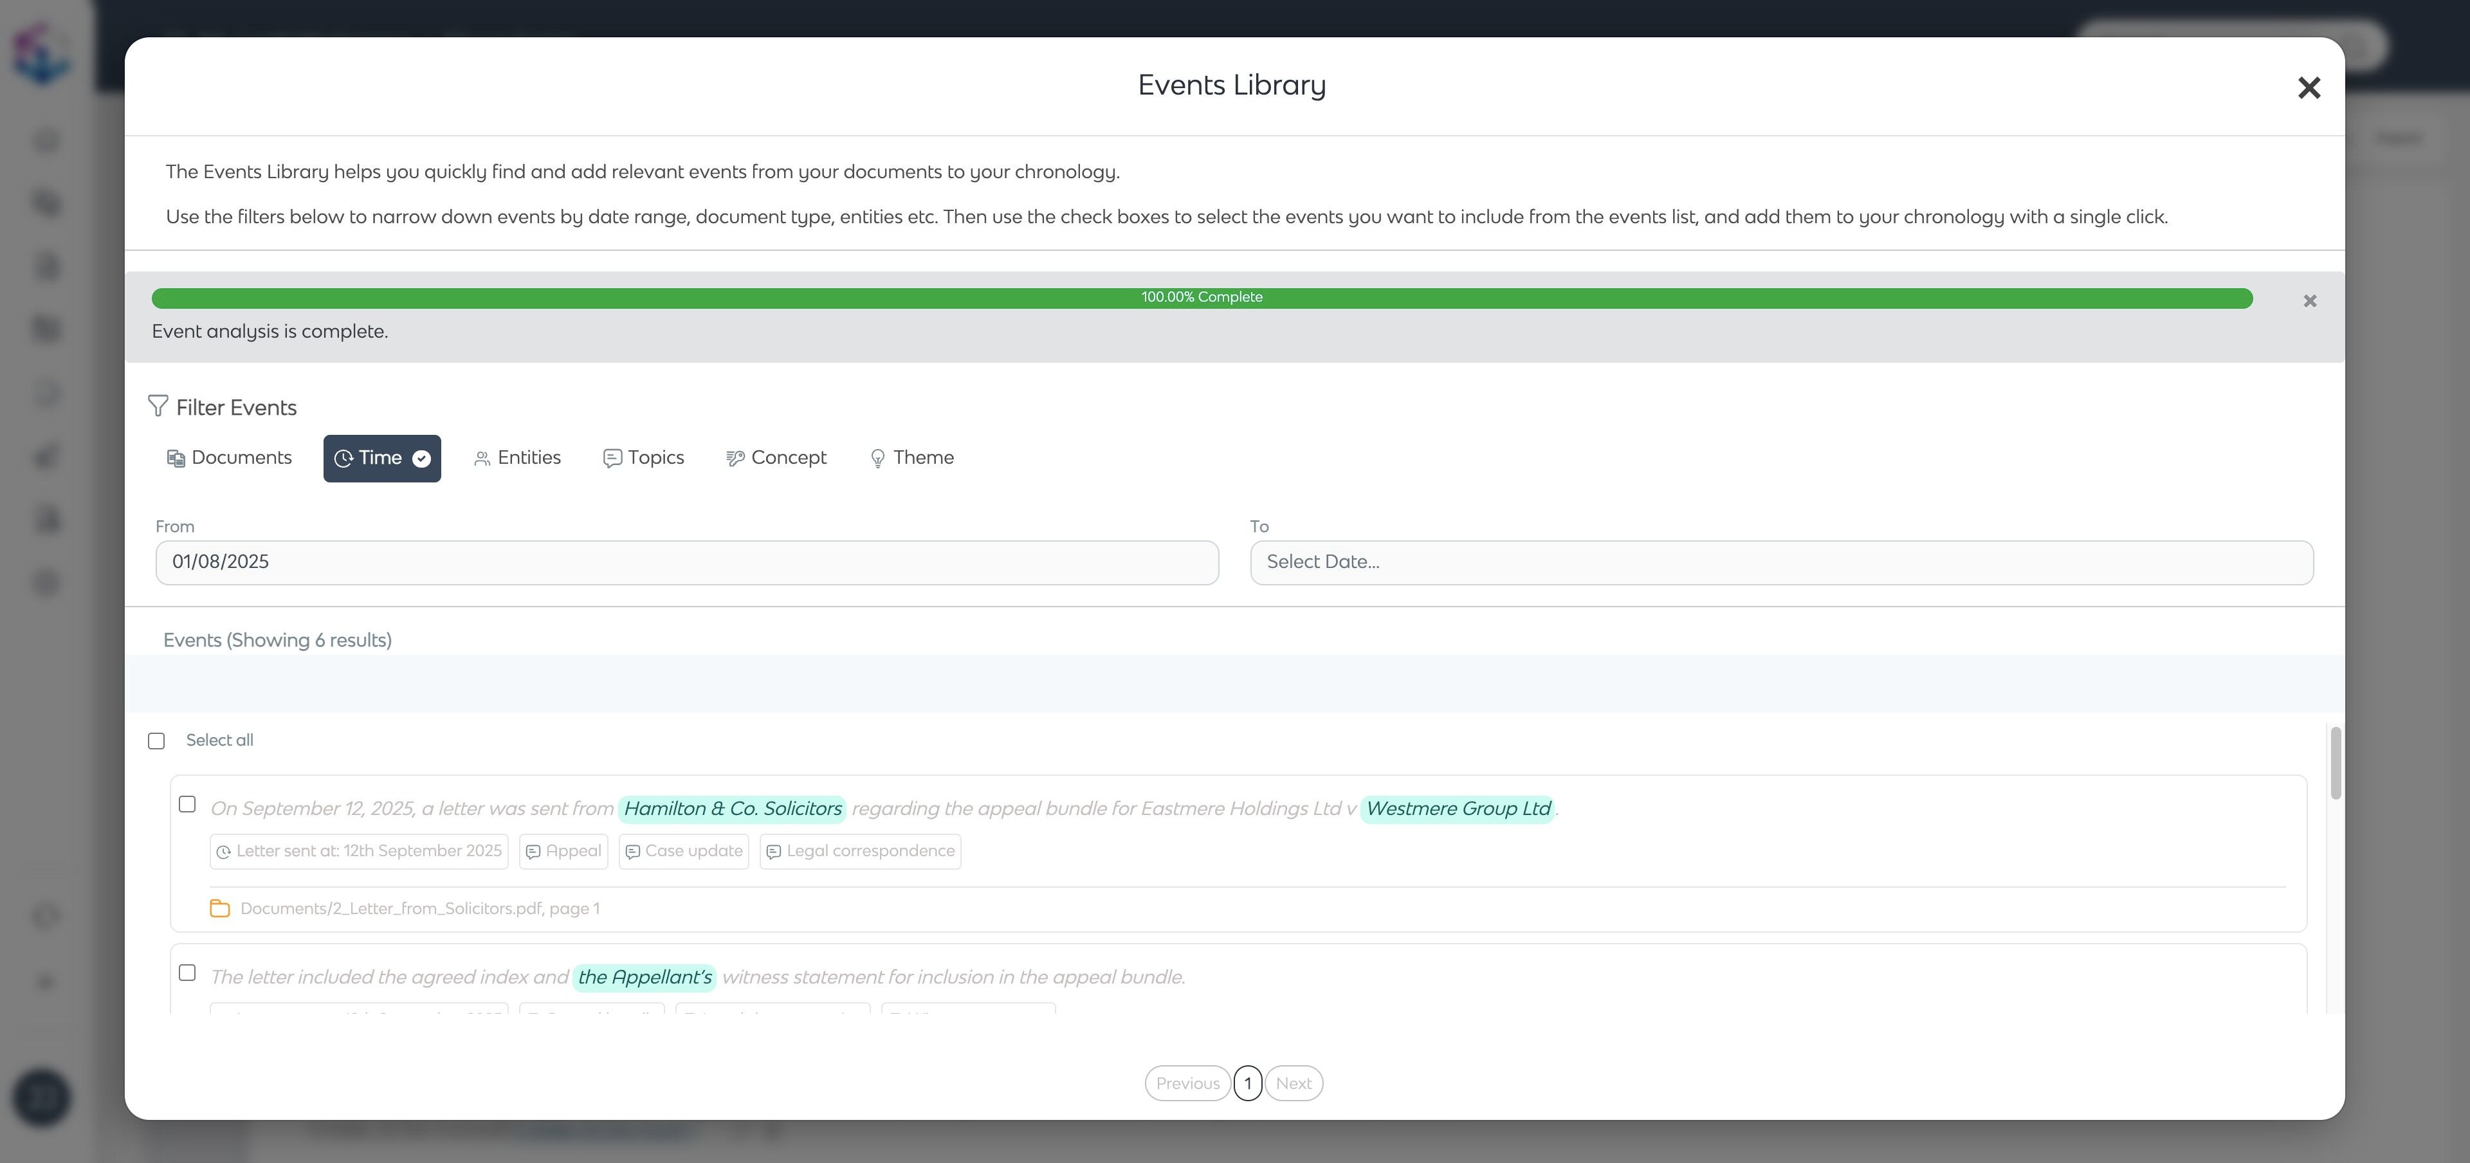Click the Hamilton & Co. Solicitors entity tag
Viewport: 2470px width, 1163px height.
pyautogui.click(x=733, y=809)
